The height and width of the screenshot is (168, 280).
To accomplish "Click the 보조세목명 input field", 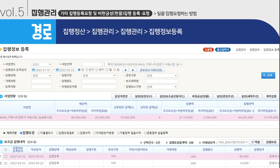I will coord(162,81).
